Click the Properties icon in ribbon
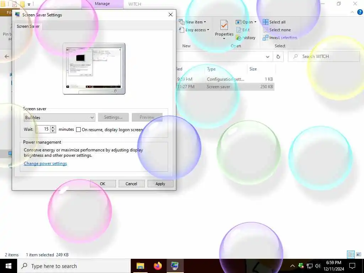The height and width of the screenshot is (273, 364). [x=224, y=25]
